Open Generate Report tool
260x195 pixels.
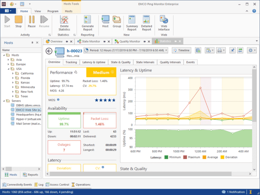(x=87, y=23)
